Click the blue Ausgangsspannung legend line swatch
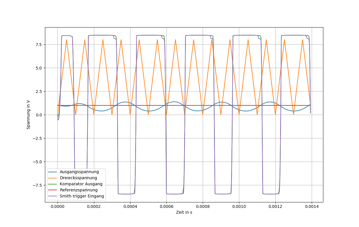This screenshot has height=227, width=359. coord(53,172)
